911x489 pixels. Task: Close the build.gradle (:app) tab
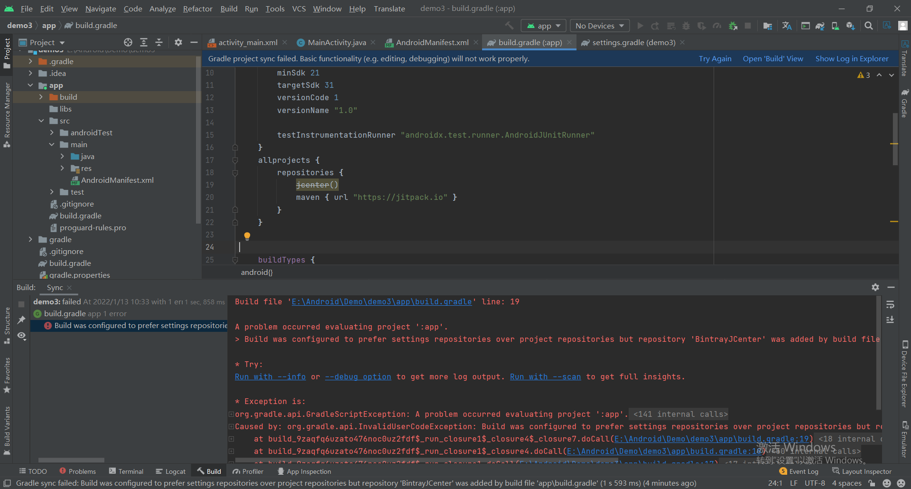pyautogui.click(x=569, y=42)
